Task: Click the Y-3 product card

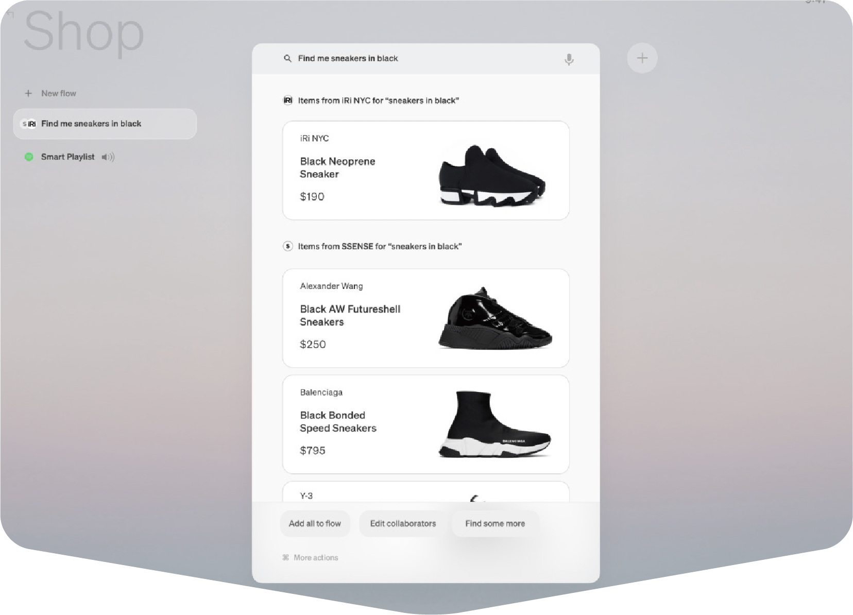Action: (425, 491)
